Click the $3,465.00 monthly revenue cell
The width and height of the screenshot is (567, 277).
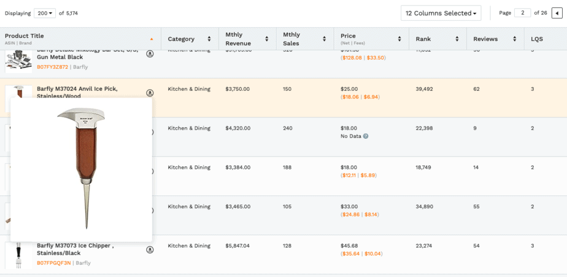click(x=237, y=206)
